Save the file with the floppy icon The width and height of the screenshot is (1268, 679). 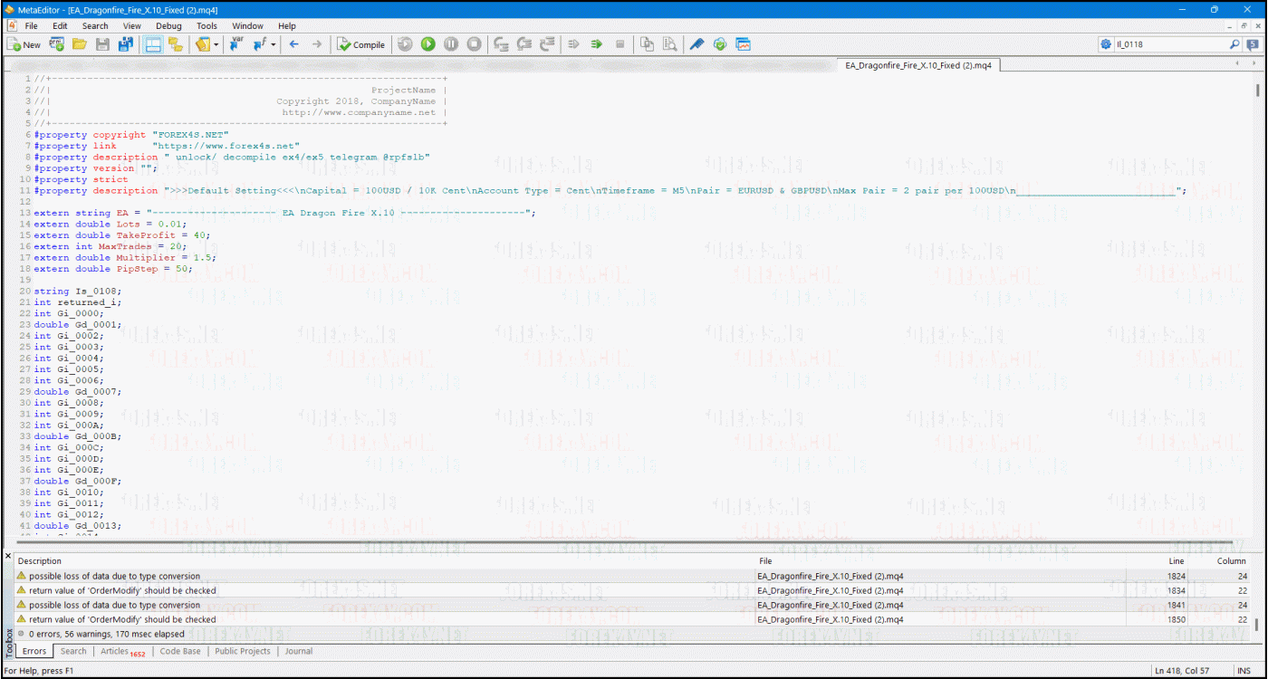click(x=102, y=44)
